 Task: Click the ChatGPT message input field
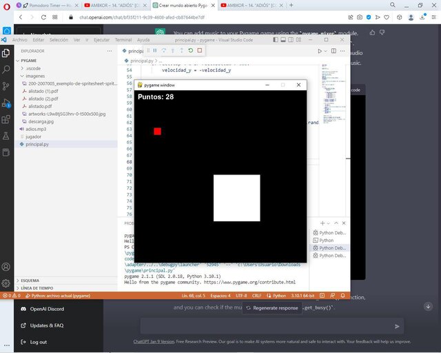272,326
